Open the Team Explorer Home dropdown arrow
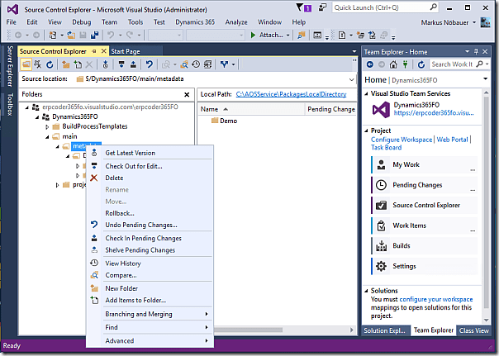499x356 pixels. (x=485, y=79)
